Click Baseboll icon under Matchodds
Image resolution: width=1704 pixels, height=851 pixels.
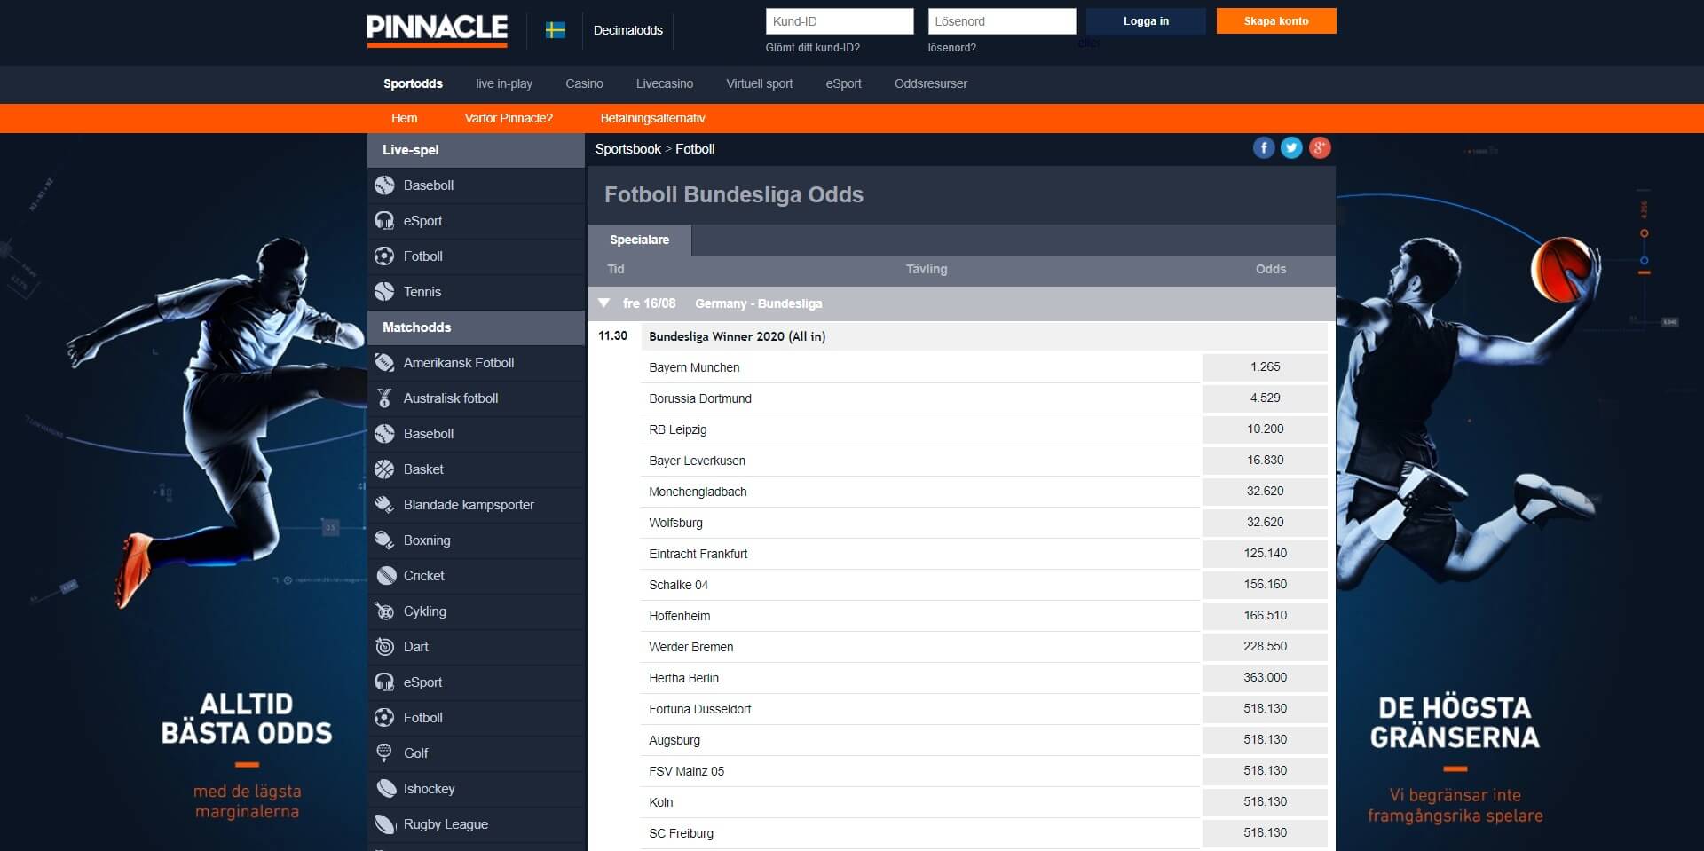point(384,434)
